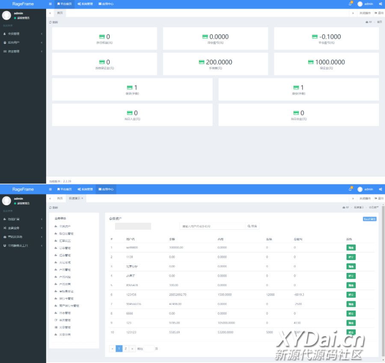Switch to the 极速演示 tab

tap(74, 199)
